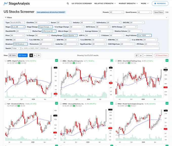This screenshot has height=146, width=172.
Task: Click the 2A stage badge on SHLS chart
Action: point(167,103)
